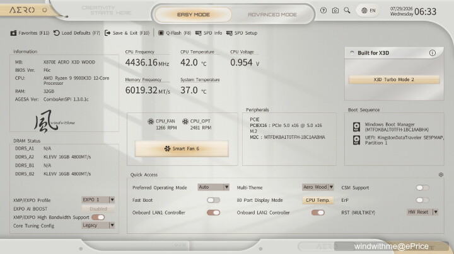
Task: Open search with the magnifier icon
Action: point(347,11)
